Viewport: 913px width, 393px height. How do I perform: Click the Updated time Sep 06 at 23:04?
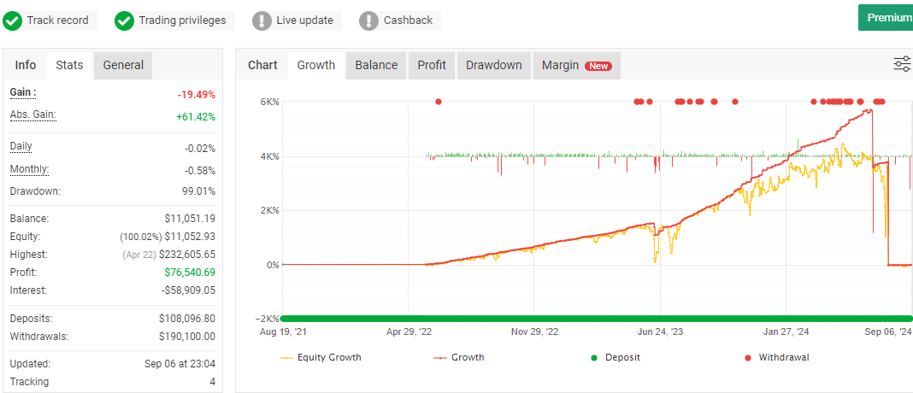pos(180,364)
